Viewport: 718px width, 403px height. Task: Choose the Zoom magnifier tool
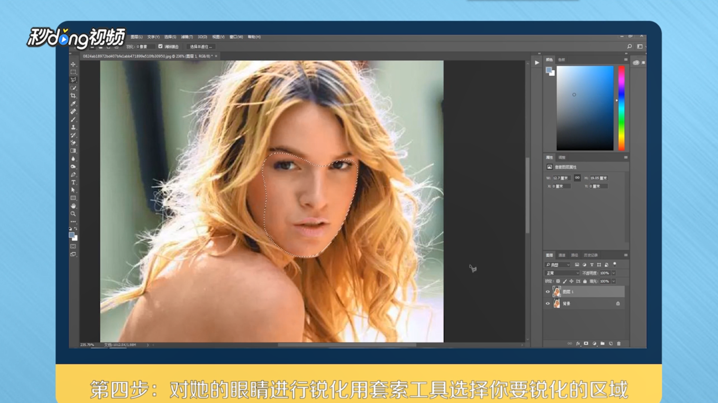click(x=73, y=214)
